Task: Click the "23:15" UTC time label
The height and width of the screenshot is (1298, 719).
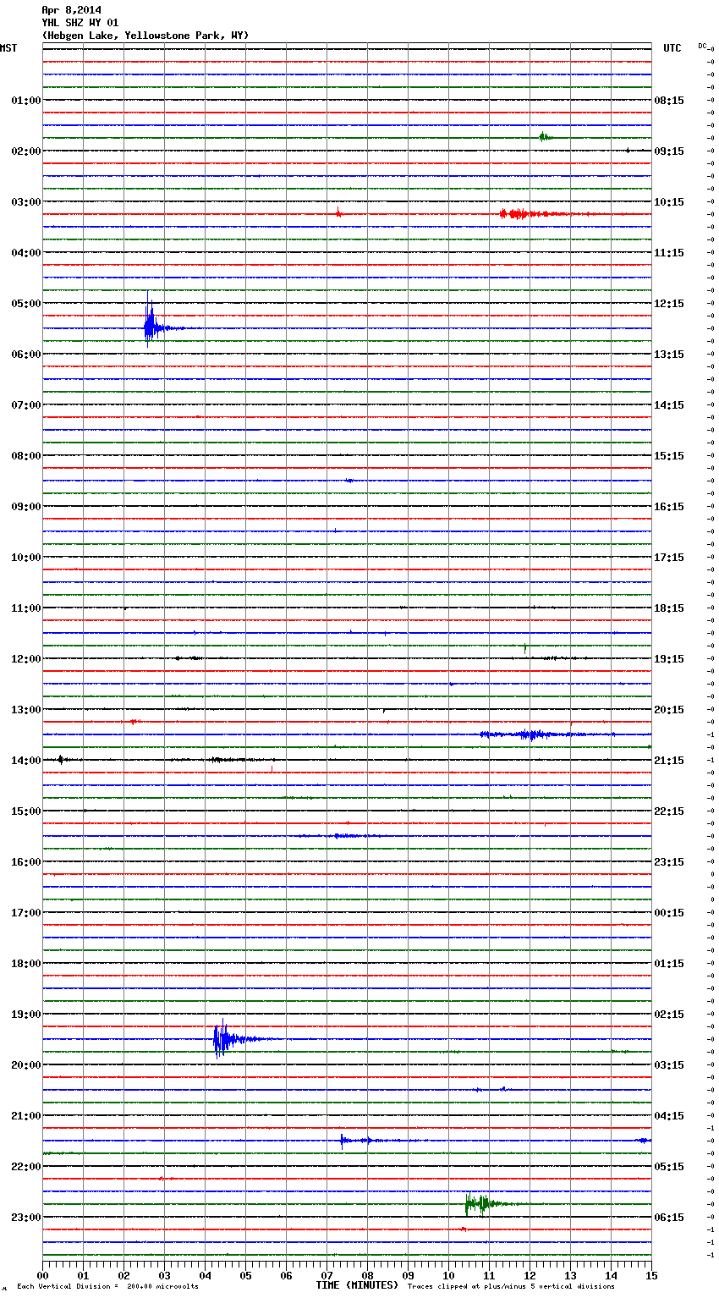Action: [669, 862]
